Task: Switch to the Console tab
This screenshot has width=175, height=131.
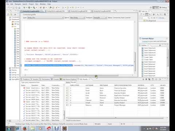Action: coord(55,79)
